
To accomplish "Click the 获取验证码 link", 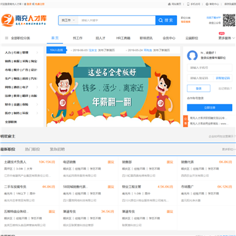I will 223,78.
